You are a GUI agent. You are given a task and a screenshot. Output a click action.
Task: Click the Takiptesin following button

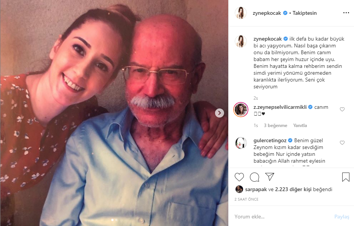click(x=304, y=13)
